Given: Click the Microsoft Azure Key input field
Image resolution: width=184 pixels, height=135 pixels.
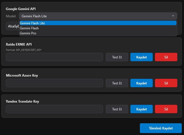Looking at the screenshot, I should [54, 83].
